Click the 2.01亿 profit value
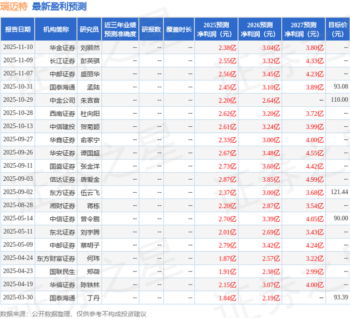Image resolution: width=350 pixels, height=318 pixels. click(x=227, y=232)
